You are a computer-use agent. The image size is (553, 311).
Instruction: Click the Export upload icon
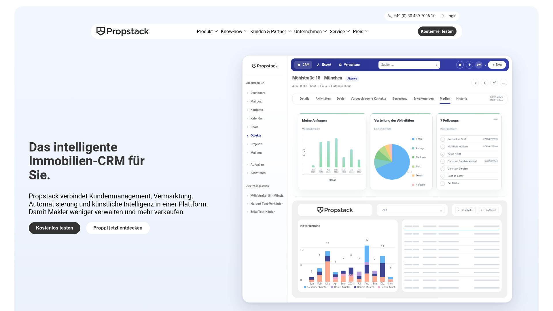pos(318,65)
